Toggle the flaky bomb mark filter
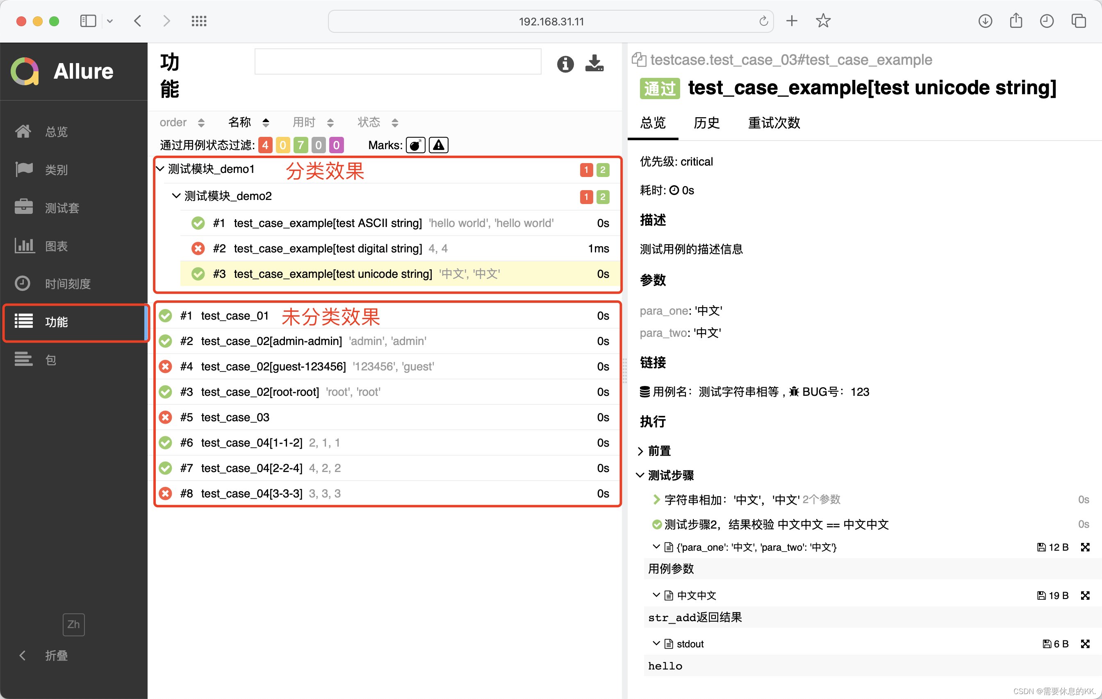 pos(415,145)
